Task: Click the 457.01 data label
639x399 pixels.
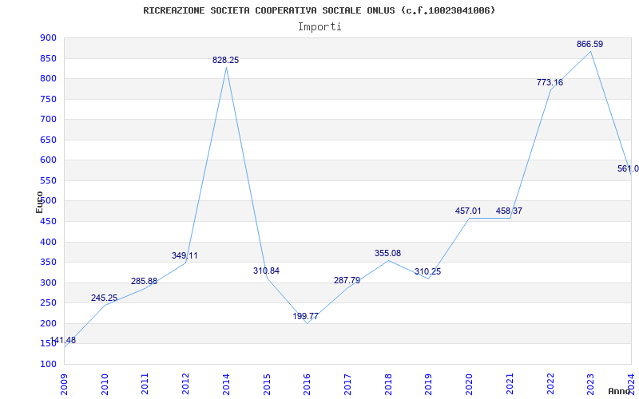Action: click(x=468, y=211)
